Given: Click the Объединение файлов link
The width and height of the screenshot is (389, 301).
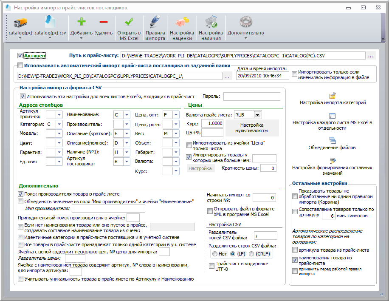Looking at the screenshot, I should click(x=332, y=148).
